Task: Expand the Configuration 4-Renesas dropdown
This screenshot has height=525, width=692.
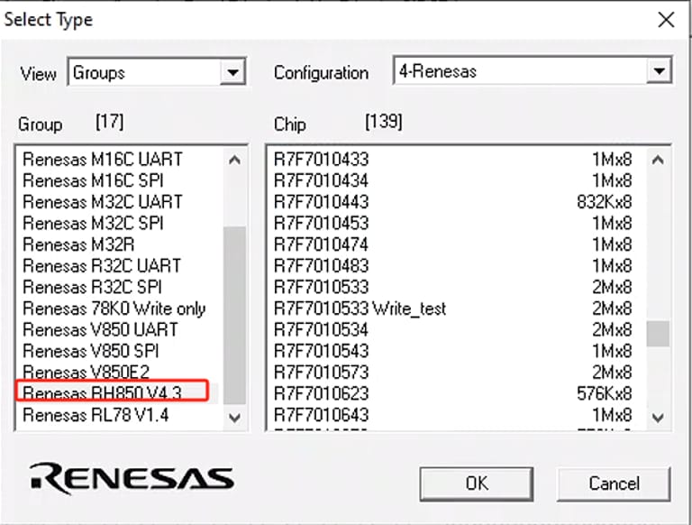Action: [659, 72]
